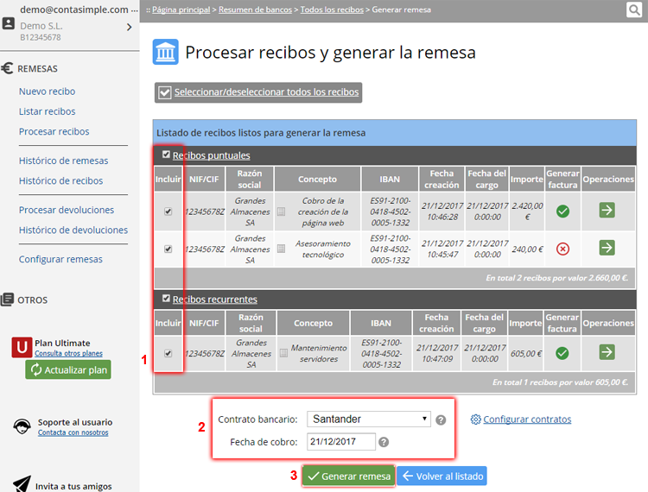Expand the Demo S.L. company chevron
The width and height of the screenshot is (648, 492).
[129, 28]
